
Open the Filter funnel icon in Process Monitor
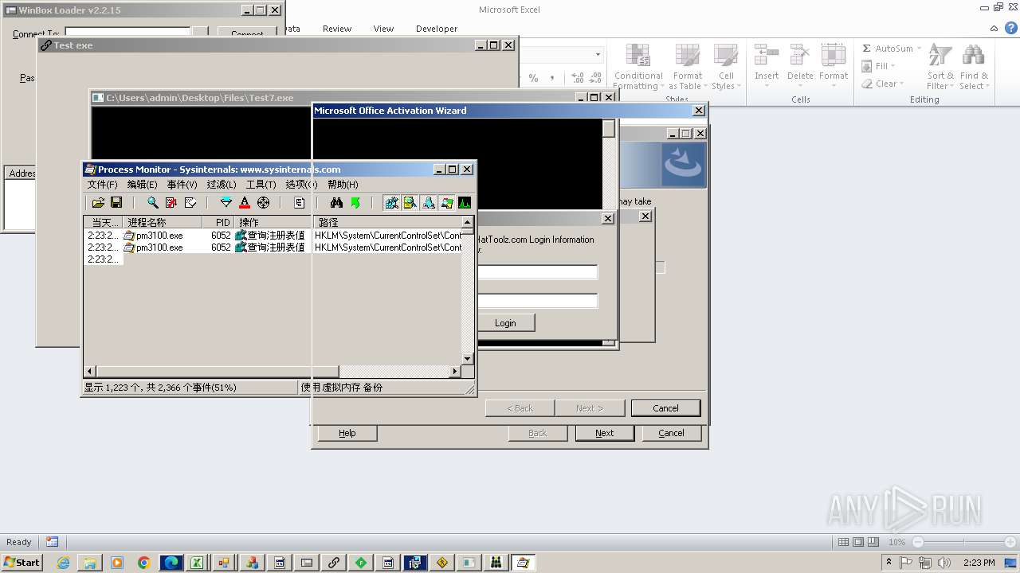click(226, 203)
